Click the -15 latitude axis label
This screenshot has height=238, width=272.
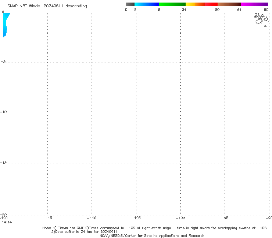[x=3, y=163]
